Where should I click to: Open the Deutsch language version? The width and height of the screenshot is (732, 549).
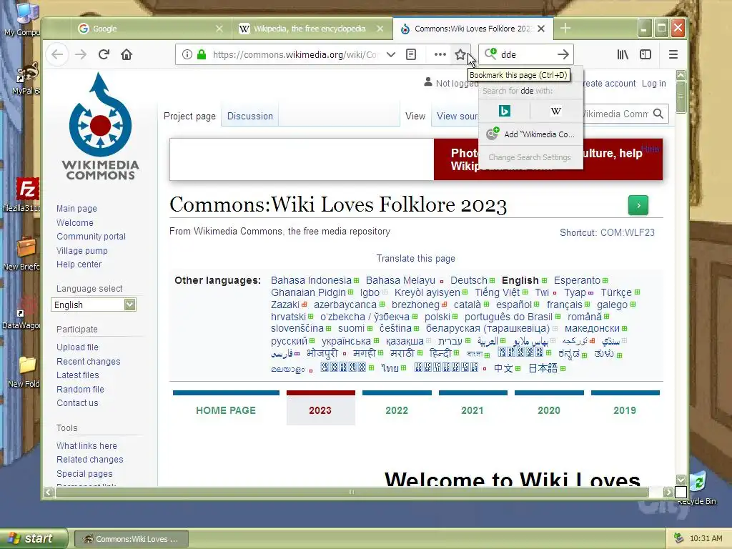(x=469, y=280)
